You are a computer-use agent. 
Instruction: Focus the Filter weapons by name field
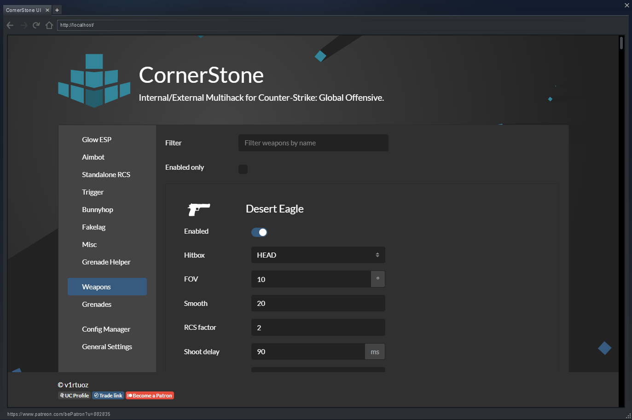[x=313, y=143]
